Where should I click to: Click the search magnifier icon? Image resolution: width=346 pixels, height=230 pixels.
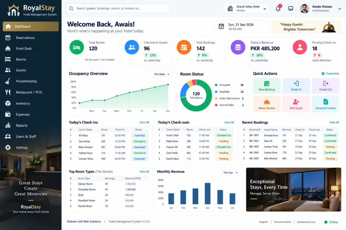71,8
